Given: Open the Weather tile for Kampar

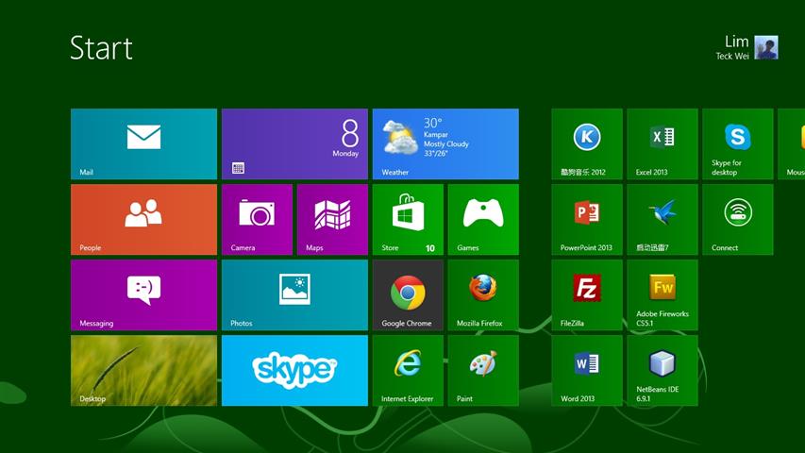Looking at the screenshot, I should [445, 143].
